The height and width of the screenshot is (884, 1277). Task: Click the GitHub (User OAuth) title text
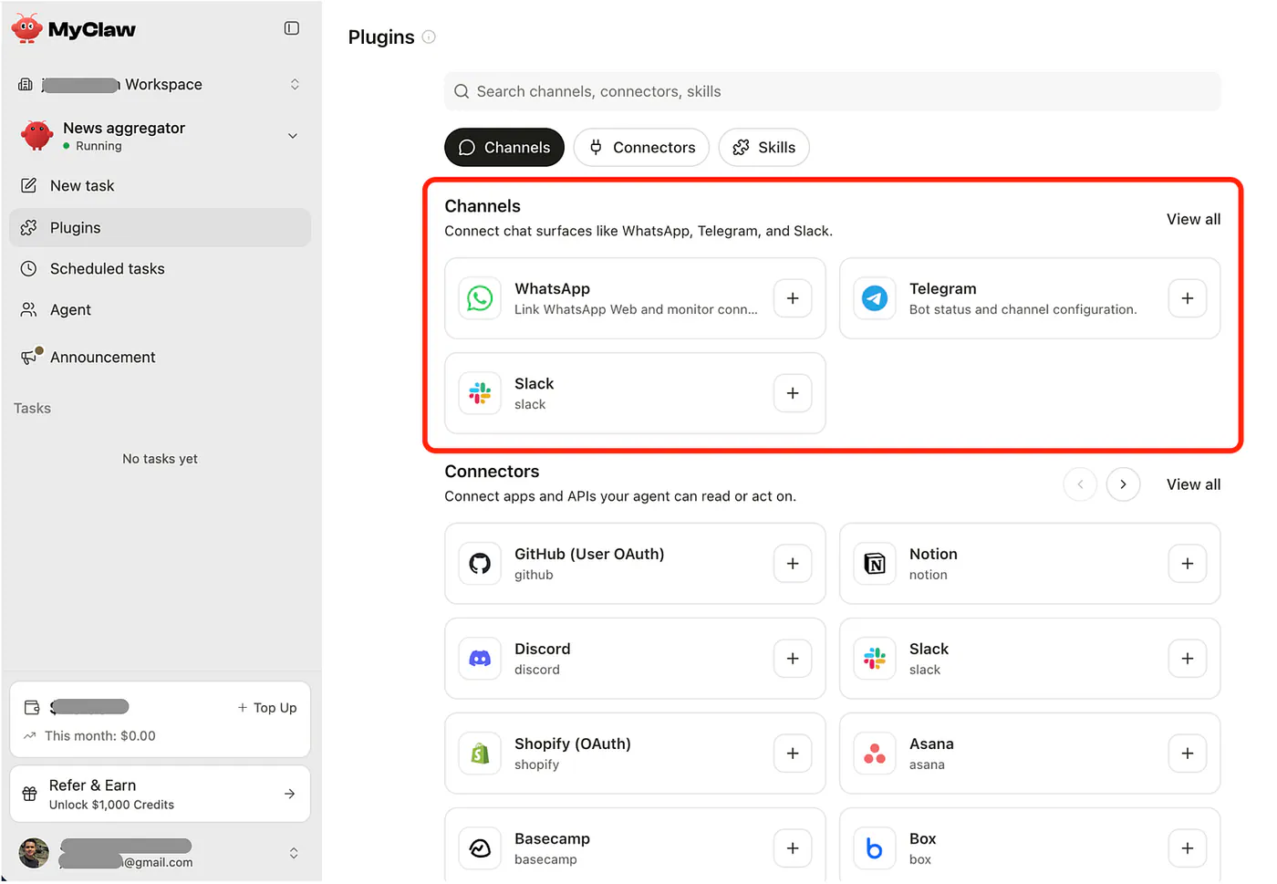click(x=589, y=555)
